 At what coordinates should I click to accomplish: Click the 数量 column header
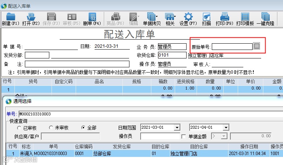[x=210, y=81]
